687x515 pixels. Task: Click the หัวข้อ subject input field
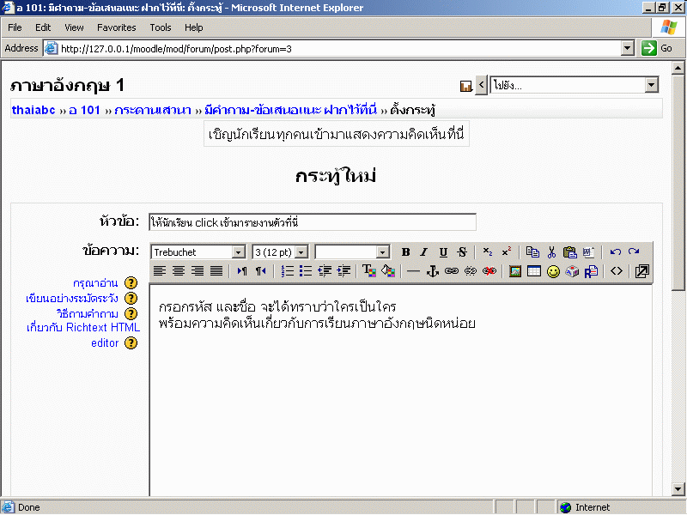tap(313, 222)
